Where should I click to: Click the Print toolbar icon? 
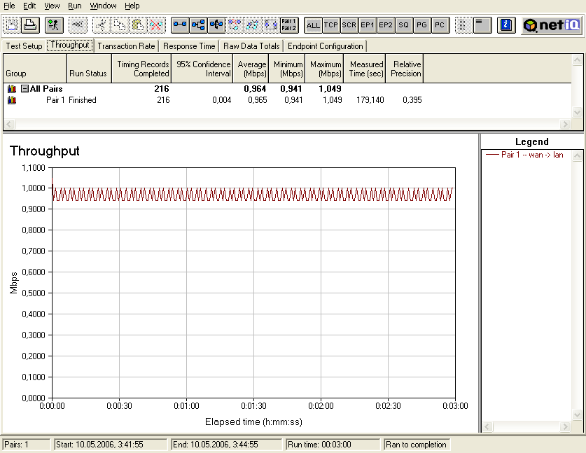[30, 25]
